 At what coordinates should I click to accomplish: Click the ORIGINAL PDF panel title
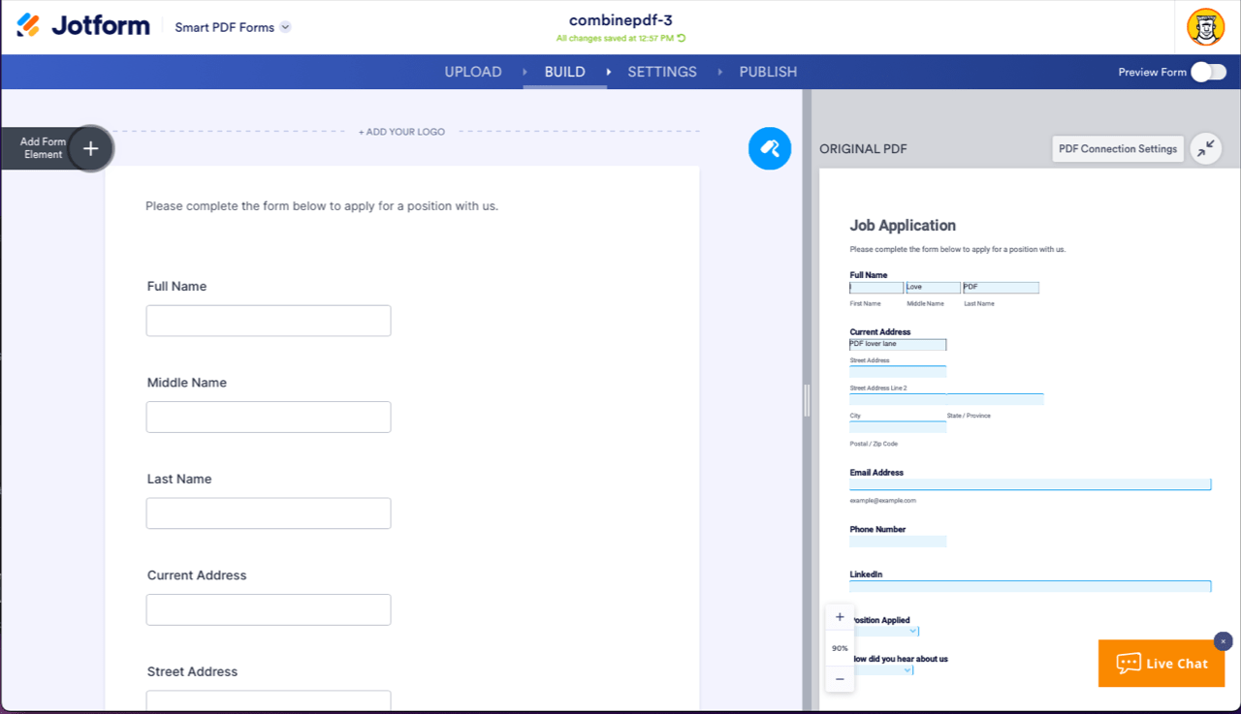pyautogui.click(x=864, y=149)
